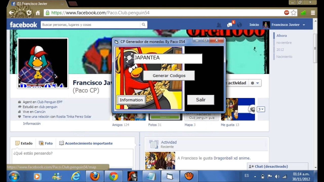The width and height of the screenshot is (324, 182).
Task: Click the volume speaker tray icon
Action: [x=277, y=176]
